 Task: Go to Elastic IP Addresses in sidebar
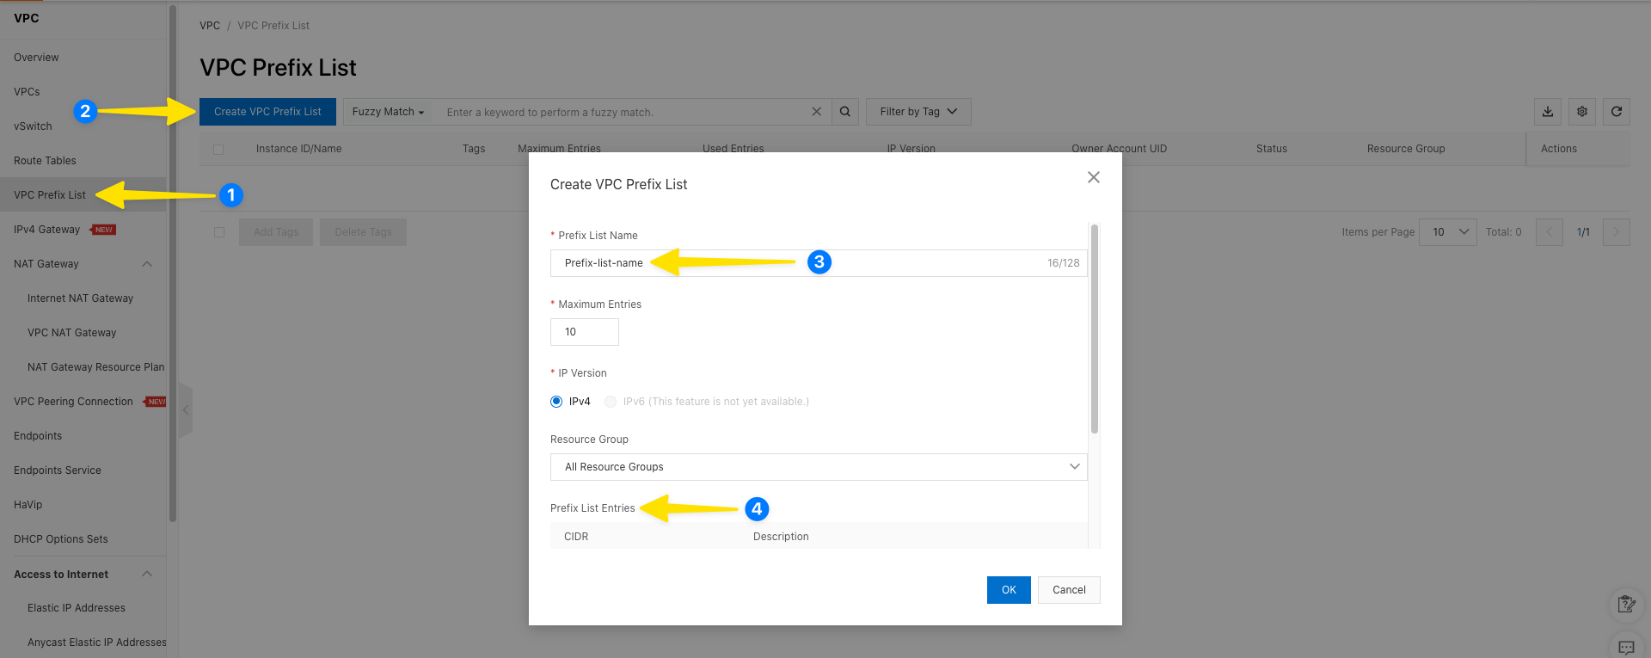pyautogui.click(x=77, y=608)
